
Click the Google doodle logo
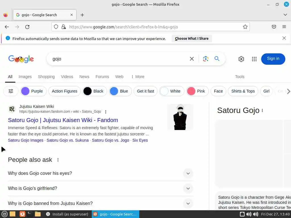[x=21, y=59]
